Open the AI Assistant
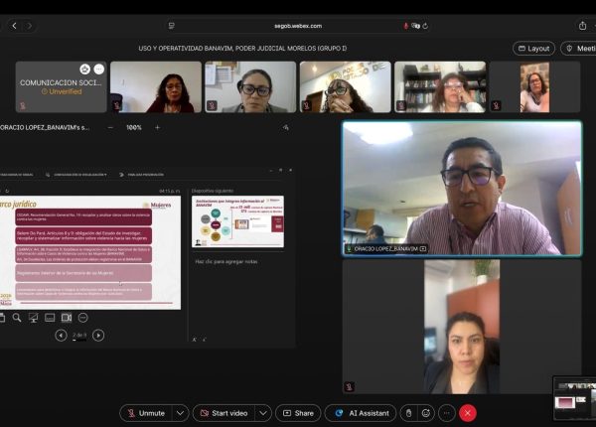This screenshot has height=427, width=596. (362, 413)
